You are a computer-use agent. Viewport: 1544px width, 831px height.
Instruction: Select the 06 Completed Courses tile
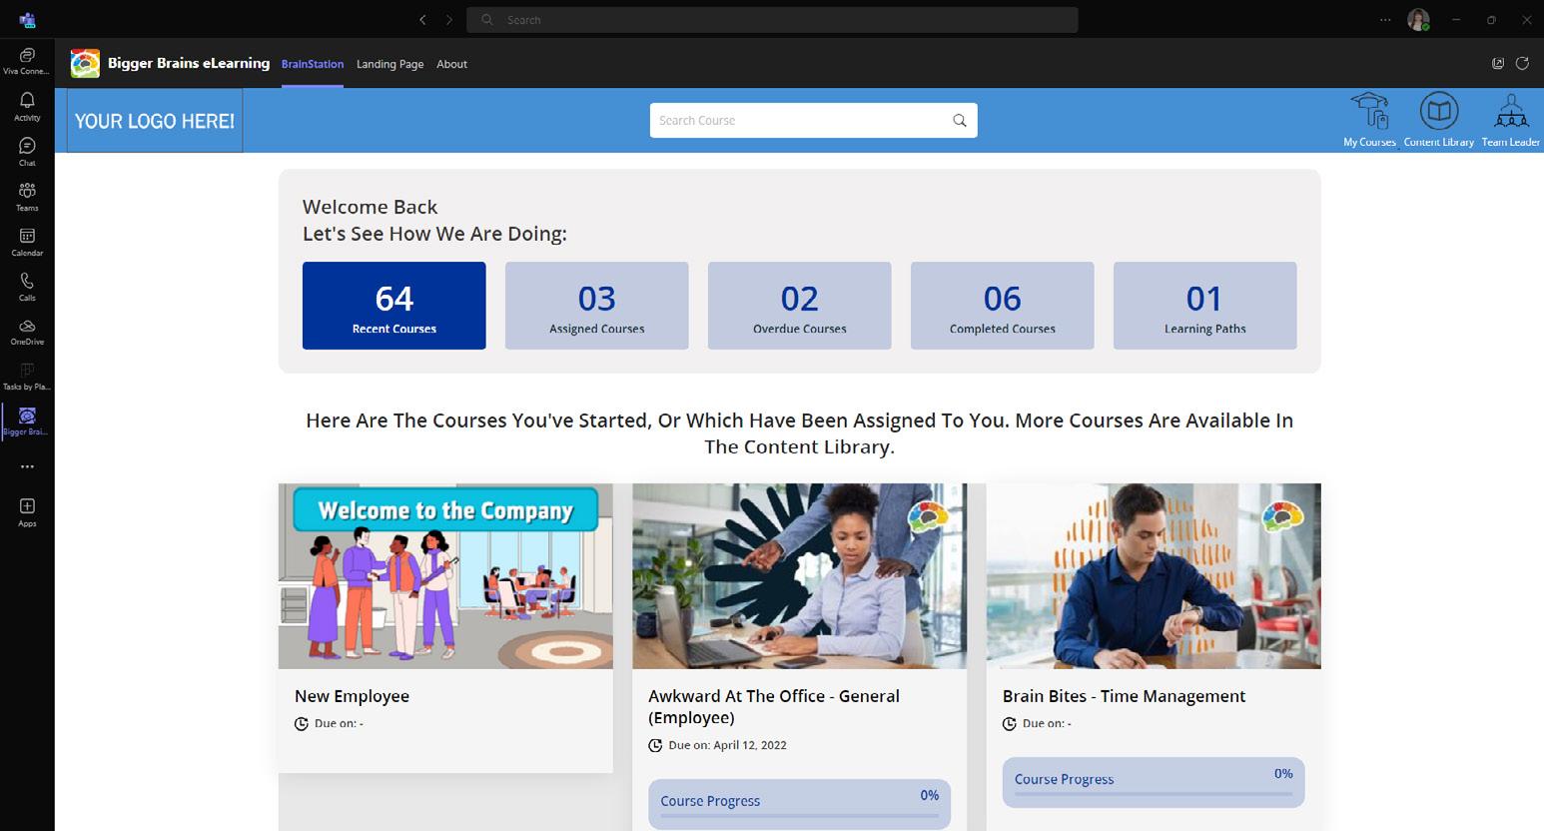point(1003,306)
